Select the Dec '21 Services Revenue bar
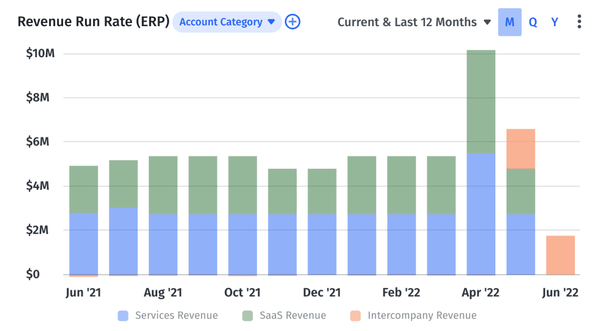This screenshot has width=613, height=331. coord(322,244)
